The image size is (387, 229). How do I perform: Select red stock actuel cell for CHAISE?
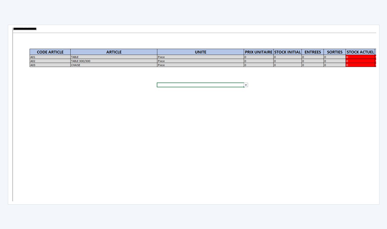point(360,65)
